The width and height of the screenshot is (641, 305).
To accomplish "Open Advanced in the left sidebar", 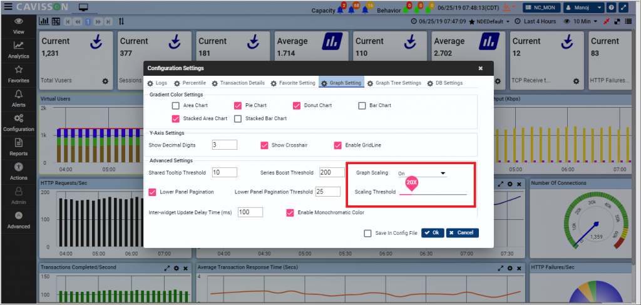I will [18, 220].
